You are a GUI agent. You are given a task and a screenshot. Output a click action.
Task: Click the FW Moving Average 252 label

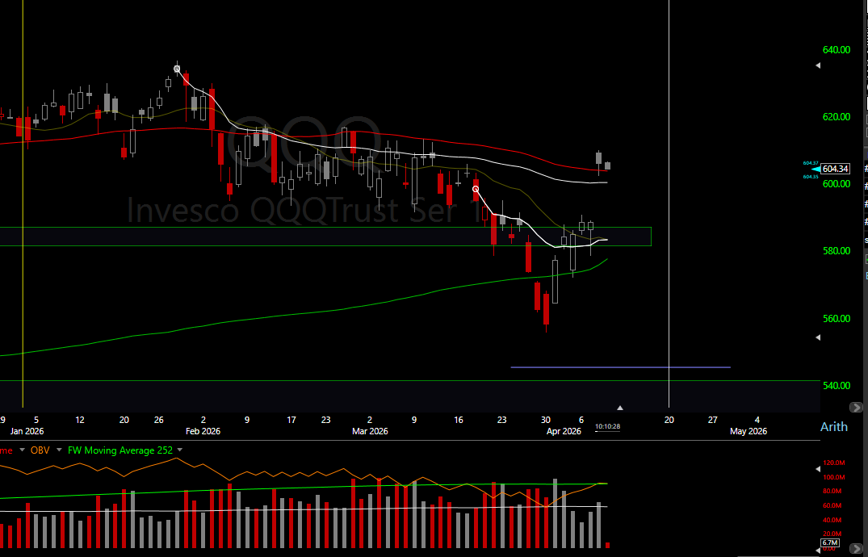(x=120, y=450)
